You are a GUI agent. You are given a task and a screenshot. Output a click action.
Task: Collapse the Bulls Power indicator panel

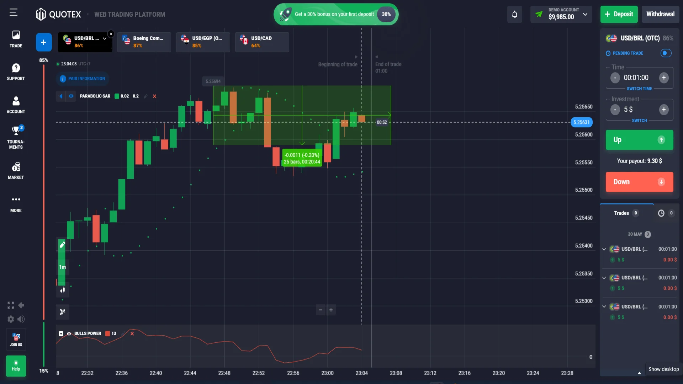[61, 334]
